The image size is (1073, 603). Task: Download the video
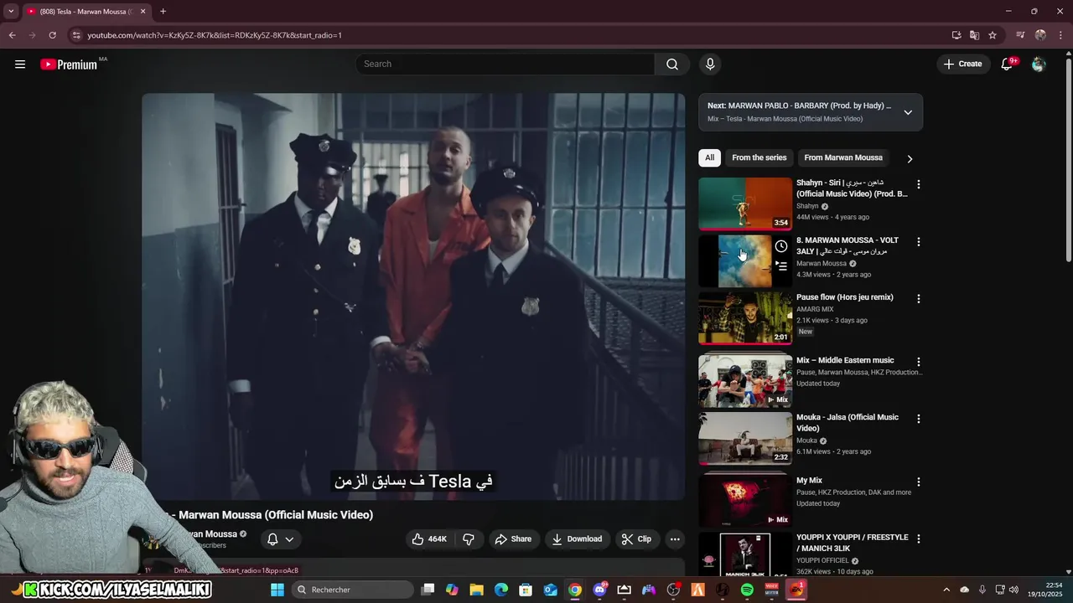point(577,539)
